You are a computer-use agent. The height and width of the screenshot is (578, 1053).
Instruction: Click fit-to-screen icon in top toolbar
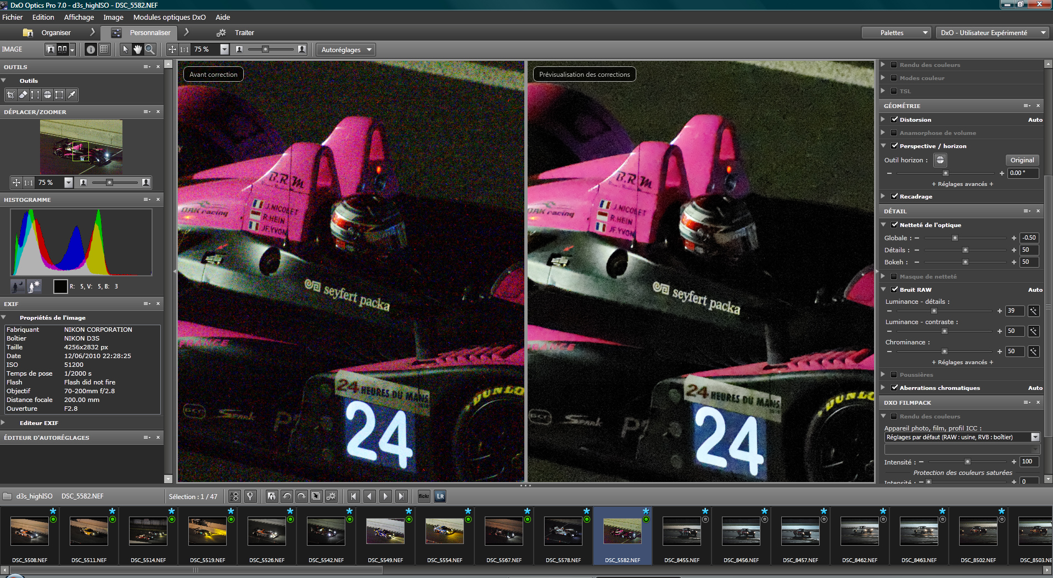tap(172, 49)
